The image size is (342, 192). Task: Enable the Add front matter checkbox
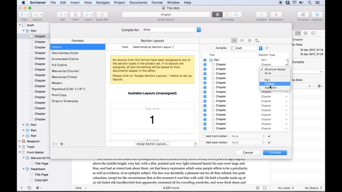(203, 137)
